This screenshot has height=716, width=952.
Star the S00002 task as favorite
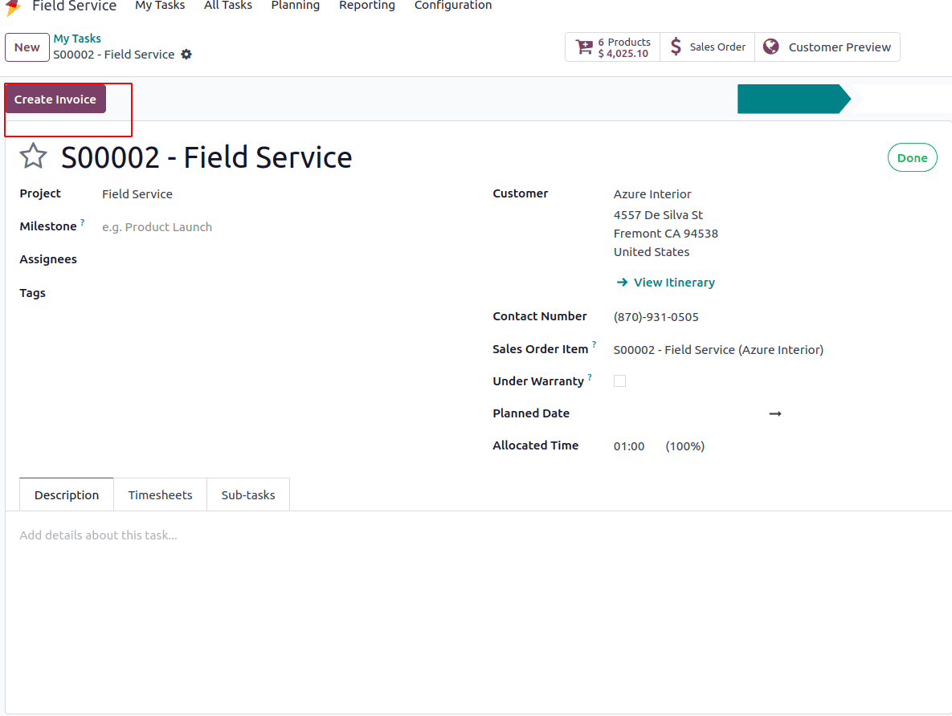click(33, 157)
